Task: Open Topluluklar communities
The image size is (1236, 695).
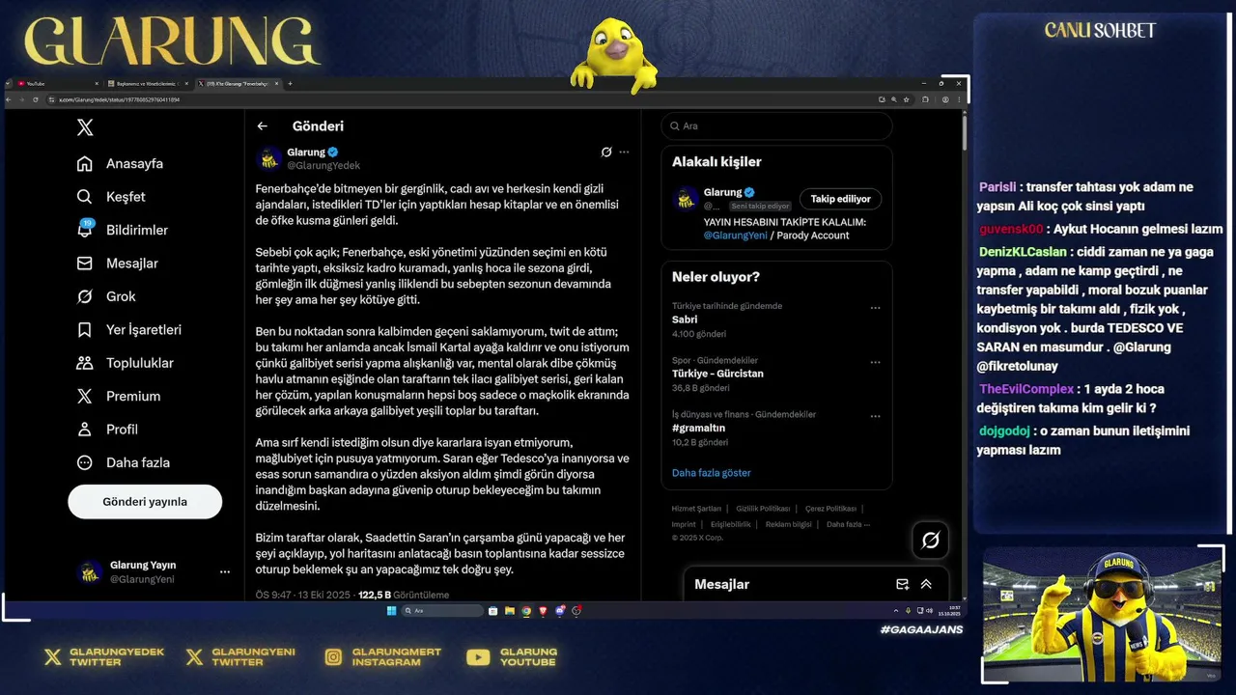Action: pos(125,363)
